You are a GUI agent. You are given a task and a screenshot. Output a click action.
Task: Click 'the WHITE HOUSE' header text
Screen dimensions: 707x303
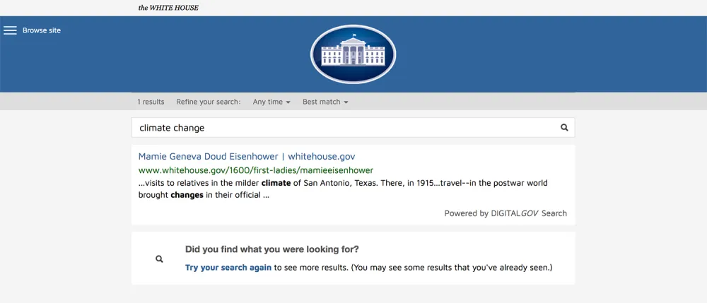168,8
